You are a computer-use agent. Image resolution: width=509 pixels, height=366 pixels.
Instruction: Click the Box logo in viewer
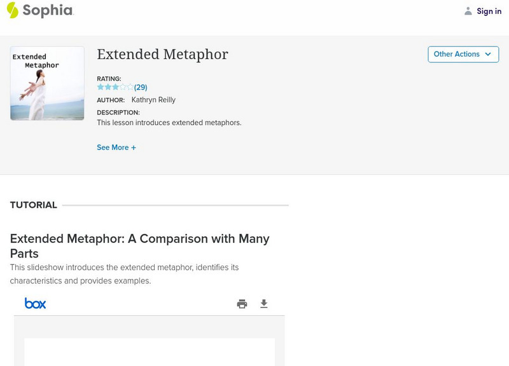coord(36,304)
